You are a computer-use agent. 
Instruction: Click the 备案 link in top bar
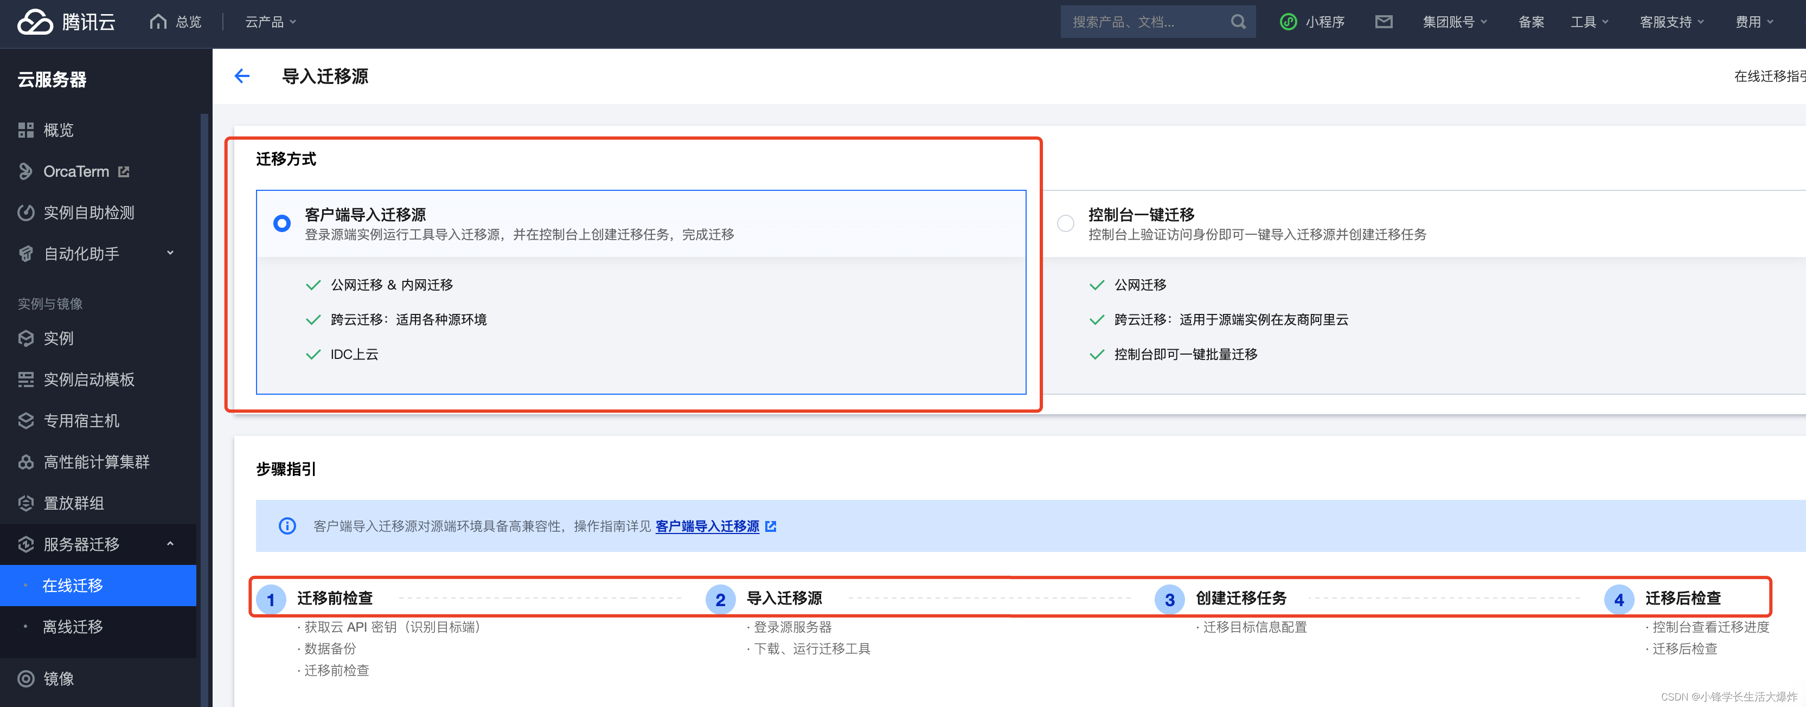(x=1530, y=22)
